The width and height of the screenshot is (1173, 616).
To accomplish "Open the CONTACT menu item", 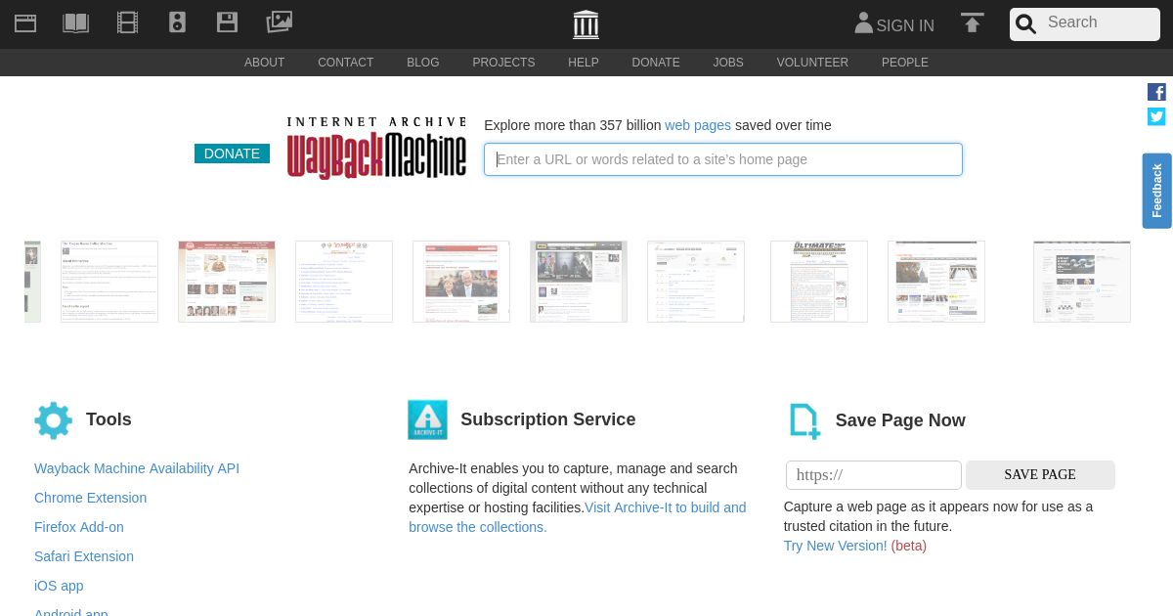I will 346,63.
